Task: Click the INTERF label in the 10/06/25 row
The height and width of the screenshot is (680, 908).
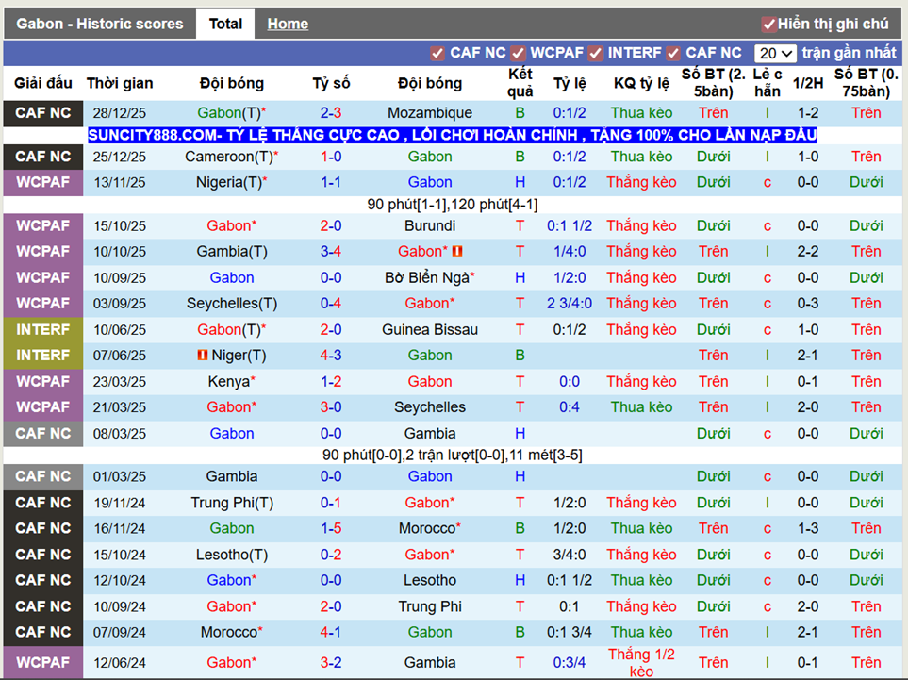Action: (42, 329)
